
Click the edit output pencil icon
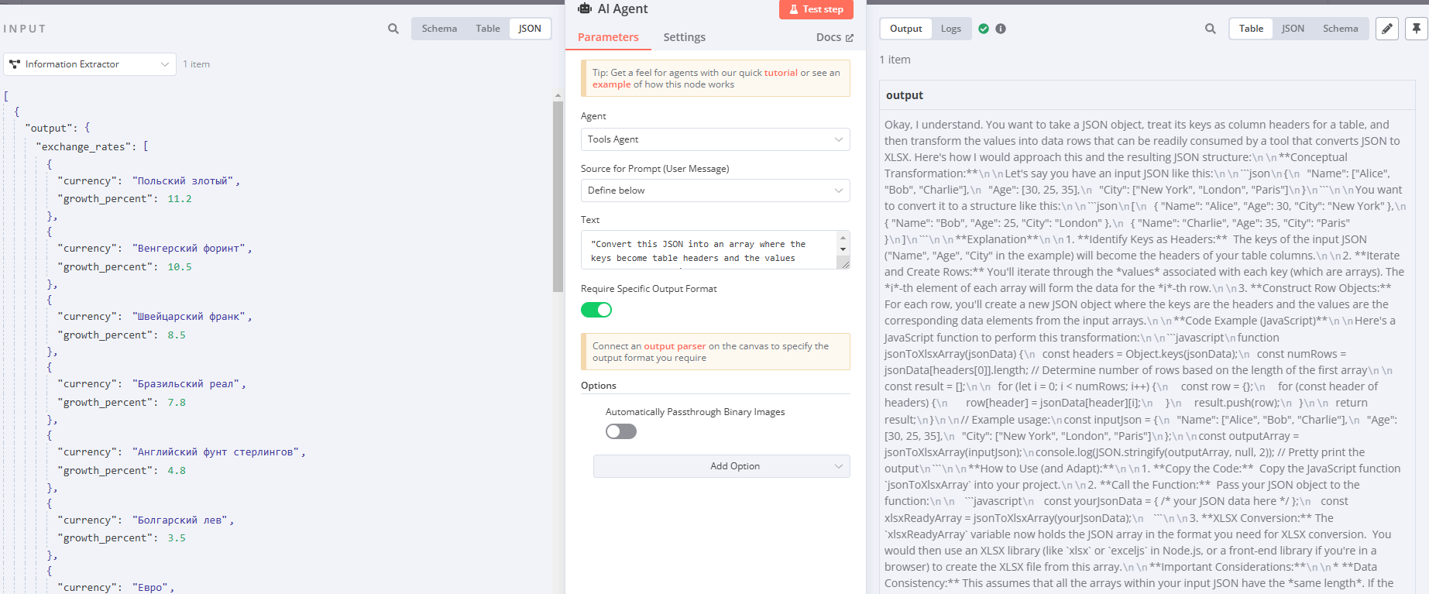[x=1387, y=29]
